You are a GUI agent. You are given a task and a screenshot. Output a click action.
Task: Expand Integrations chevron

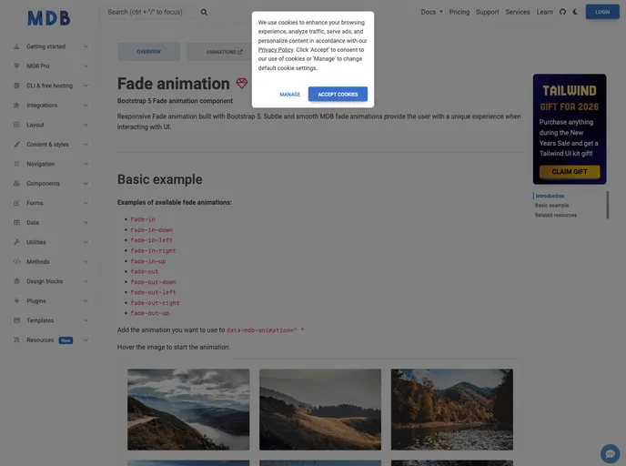tap(86, 105)
